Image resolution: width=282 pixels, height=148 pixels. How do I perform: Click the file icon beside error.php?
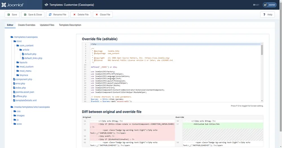point(14,84)
